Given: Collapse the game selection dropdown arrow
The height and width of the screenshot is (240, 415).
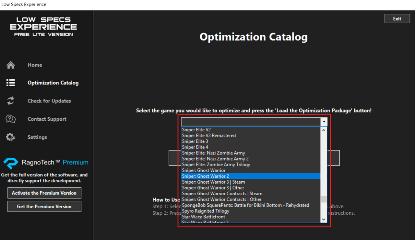Looking at the screenshot, I should click(x=324, y=122).
